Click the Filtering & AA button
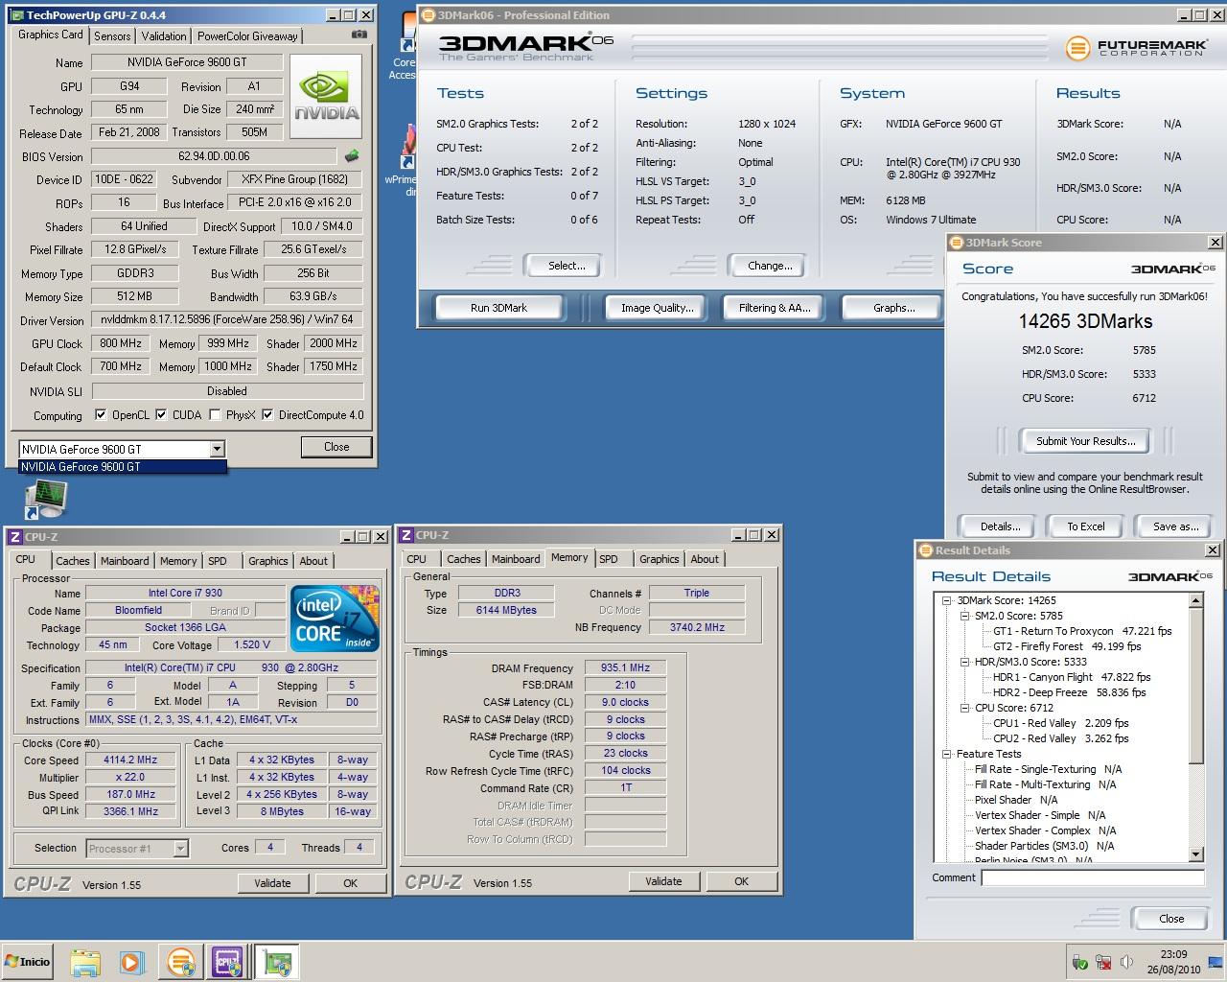This screenshot has width=1227, height=982. point(775,308)
